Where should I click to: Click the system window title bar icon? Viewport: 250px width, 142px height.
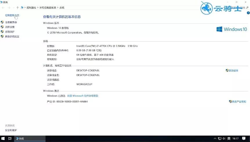pyautogui.click(x=1, y=2)
